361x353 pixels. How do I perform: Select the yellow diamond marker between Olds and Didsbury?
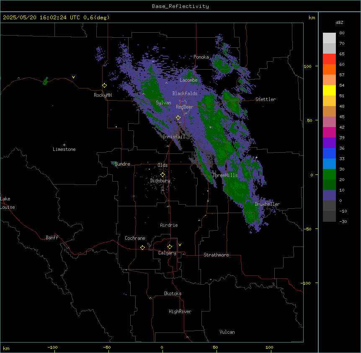click(x=163, y=175)
